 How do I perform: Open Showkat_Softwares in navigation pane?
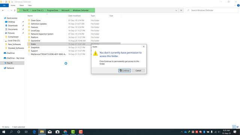[x=16, y=48]
